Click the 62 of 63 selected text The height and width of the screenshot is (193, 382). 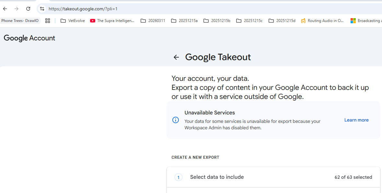tap(353, 177)
